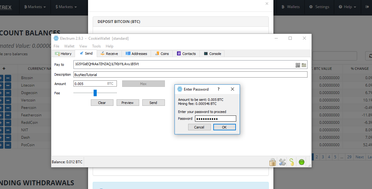Click the minus button in the Litecoin row

[x=8, y=85]
